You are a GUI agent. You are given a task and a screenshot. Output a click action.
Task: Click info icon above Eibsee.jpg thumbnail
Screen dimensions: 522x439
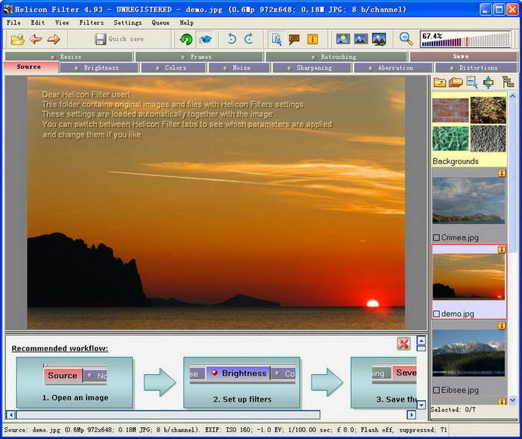coord(501,326)
